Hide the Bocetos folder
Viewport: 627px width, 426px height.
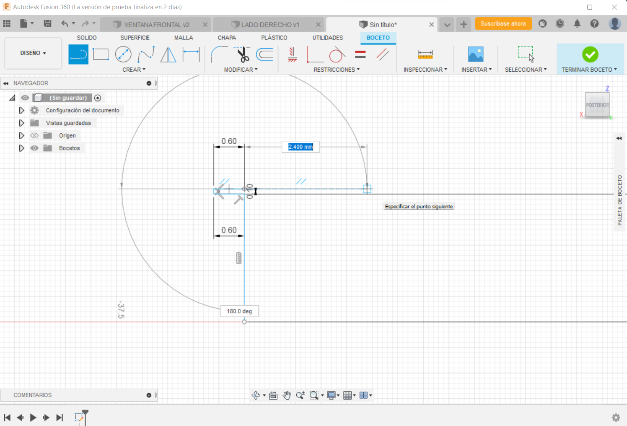34,148
